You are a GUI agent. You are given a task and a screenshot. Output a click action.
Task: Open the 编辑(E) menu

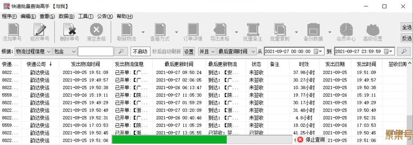(28, 16)
